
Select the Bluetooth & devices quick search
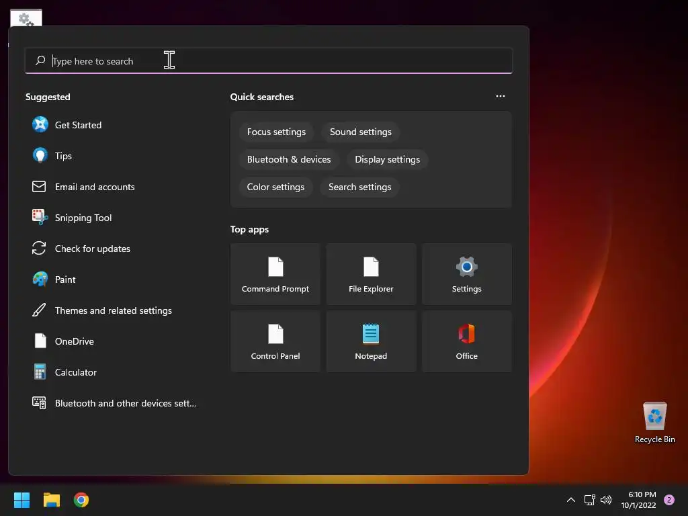pos(289,159)
